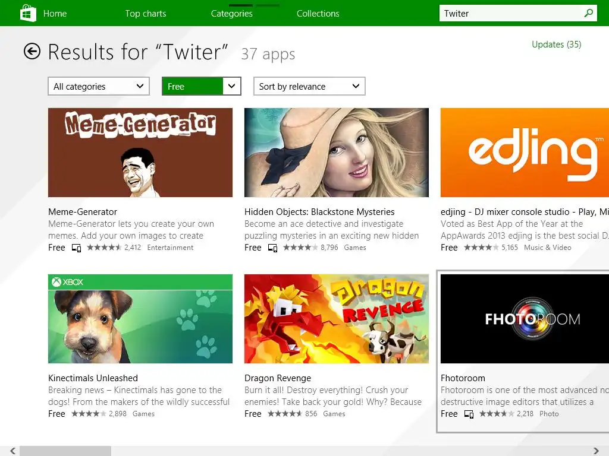The width and height of the screenshot is (609, 456).
Task: Open the Dragon Revenge title
Action: point(278,378)
